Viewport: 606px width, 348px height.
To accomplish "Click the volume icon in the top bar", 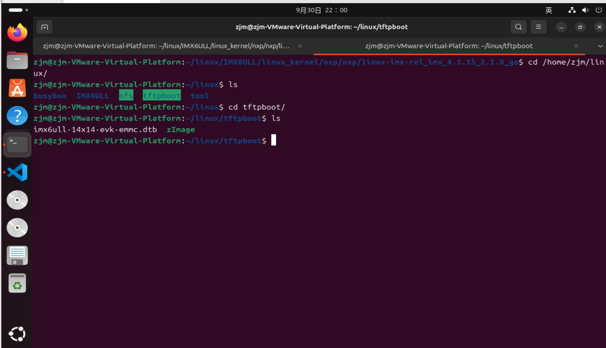I will pyautogui.click(x=585, y=10).
